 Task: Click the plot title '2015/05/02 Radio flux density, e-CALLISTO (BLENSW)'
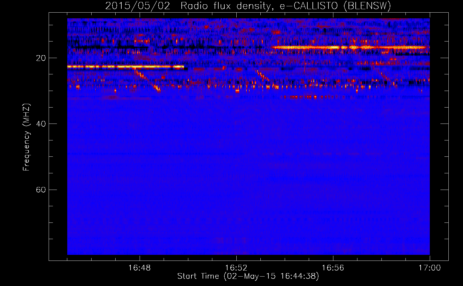[x=248, y=6]
